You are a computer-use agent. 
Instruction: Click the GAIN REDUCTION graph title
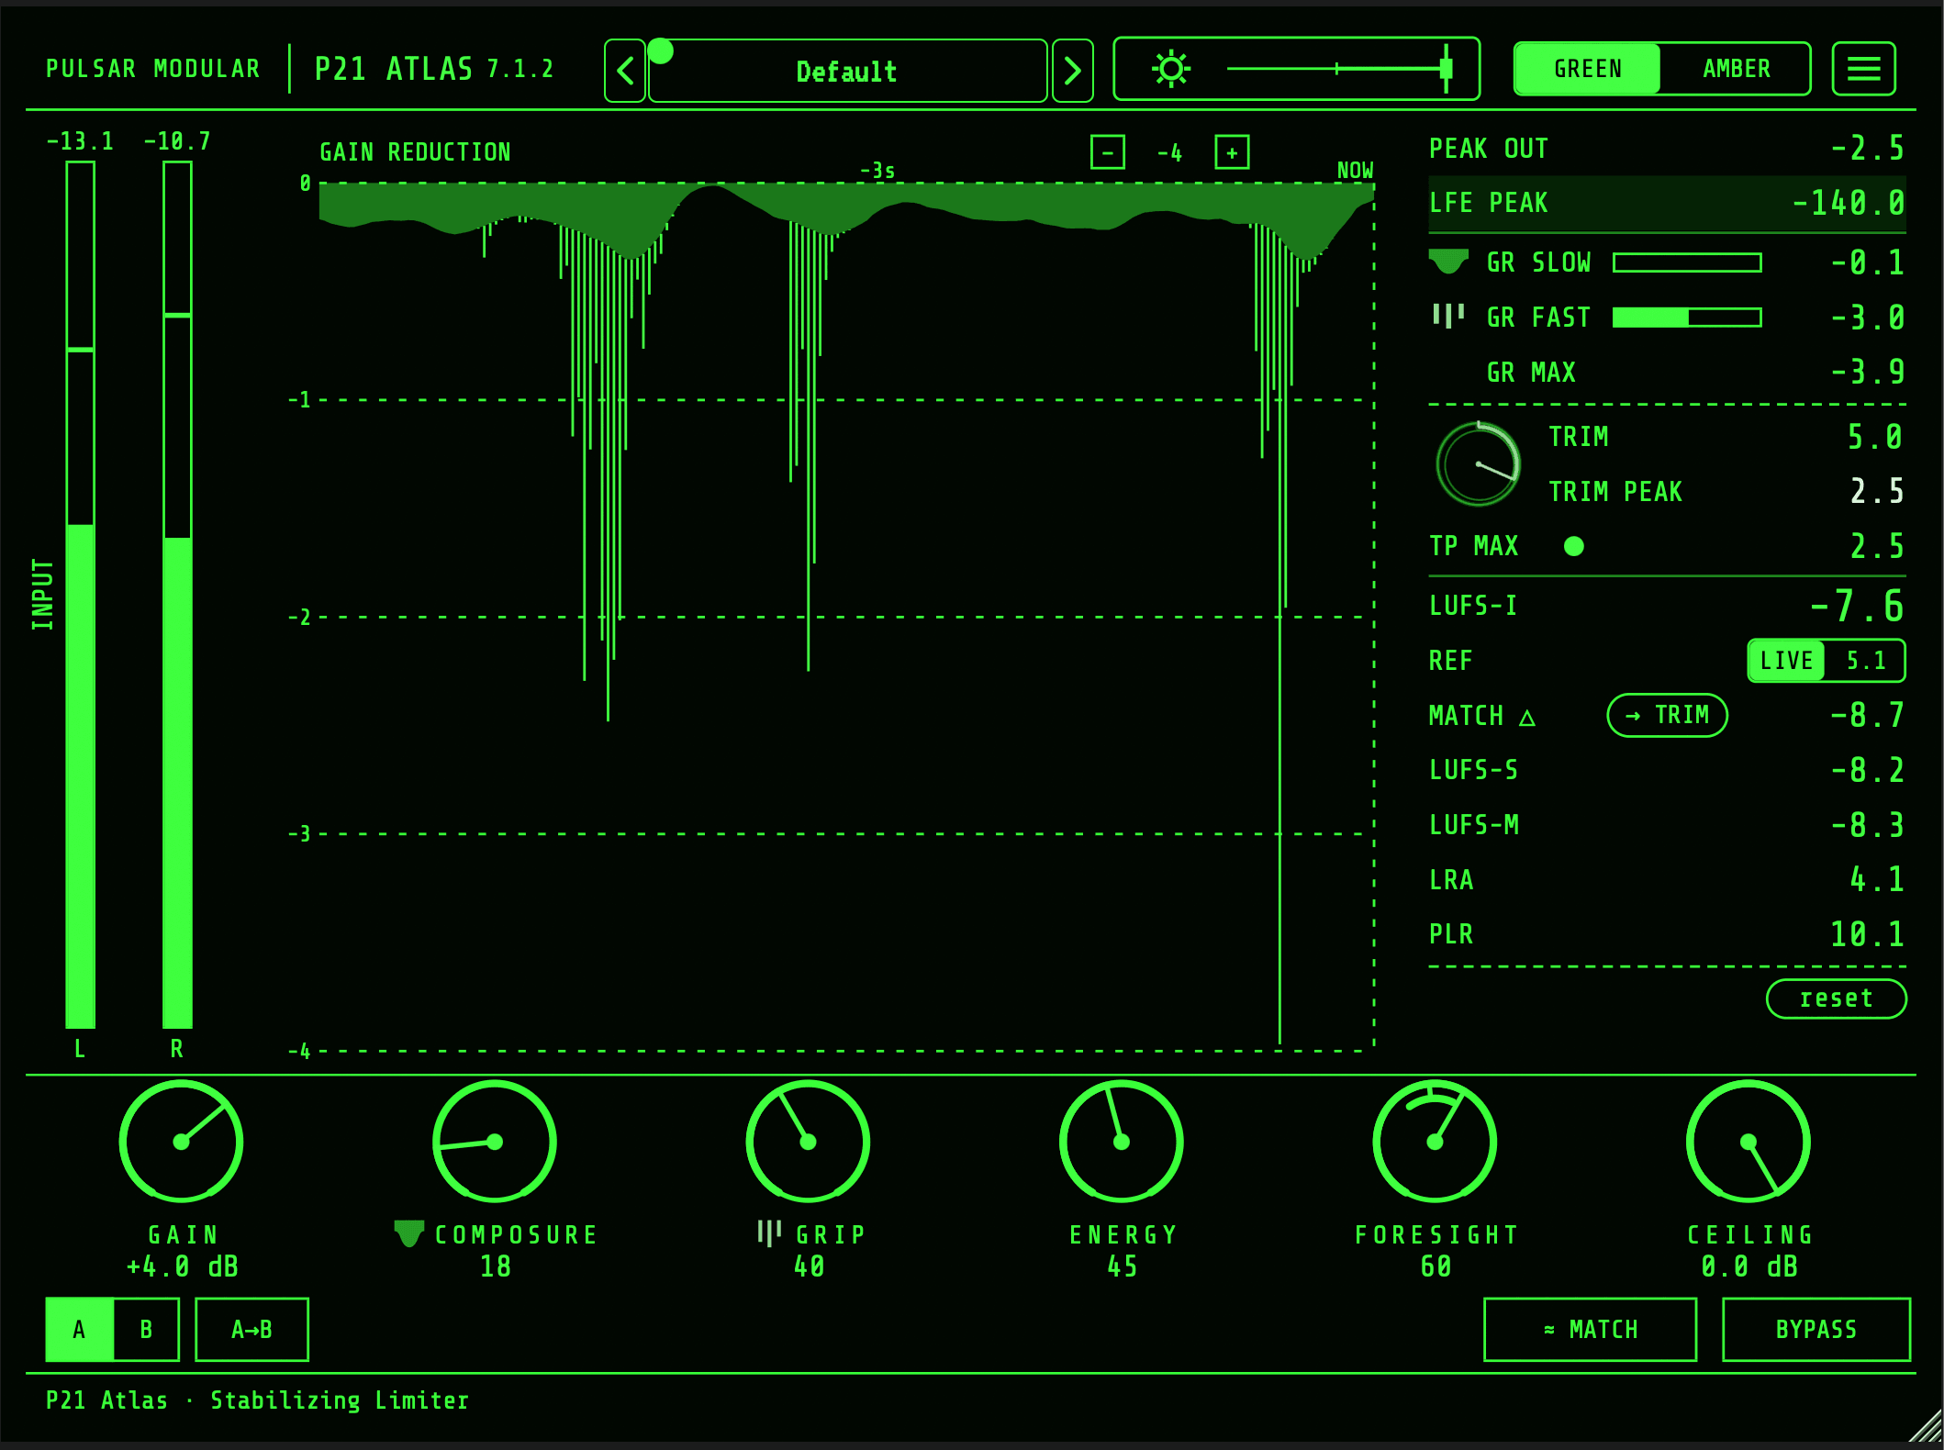point(415,152)
